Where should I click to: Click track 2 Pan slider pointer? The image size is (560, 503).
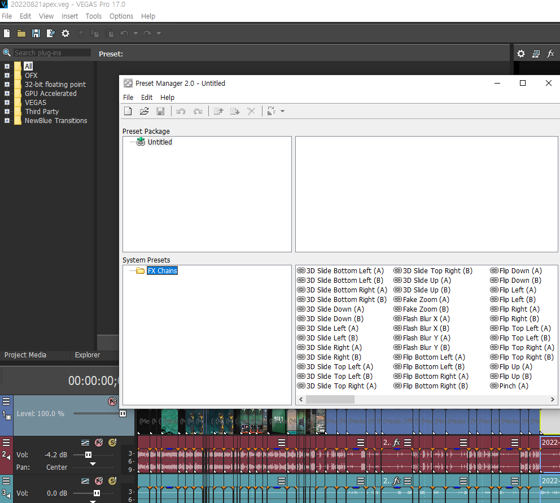click(x=93, y=463)
